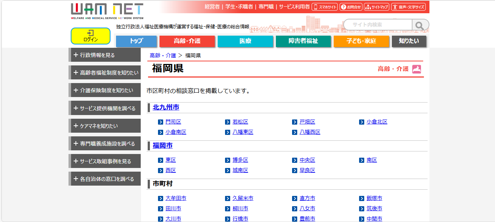Click the yellow ログイン login button
Image resolution: width=495 pixels, height=222 pixels.
click(x=91, y=36)
